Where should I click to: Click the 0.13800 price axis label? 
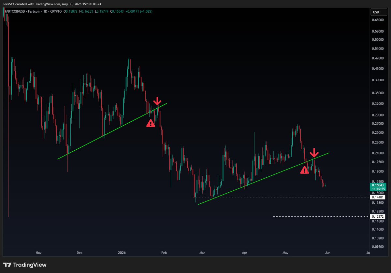378,203
